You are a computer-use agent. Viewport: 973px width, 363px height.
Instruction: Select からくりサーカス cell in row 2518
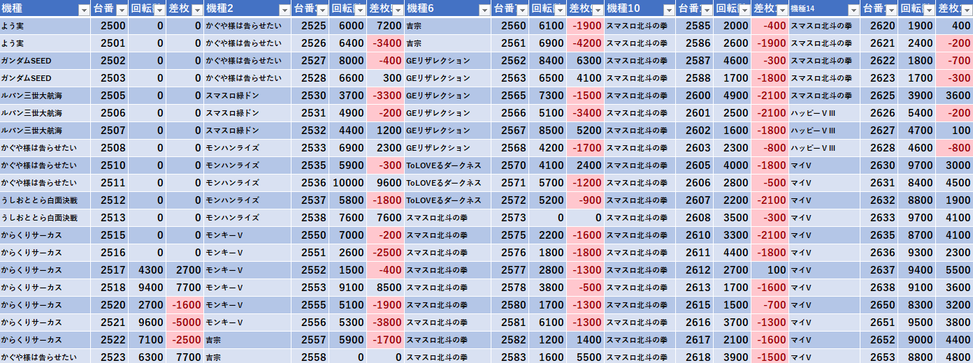[x=45, y=288]
